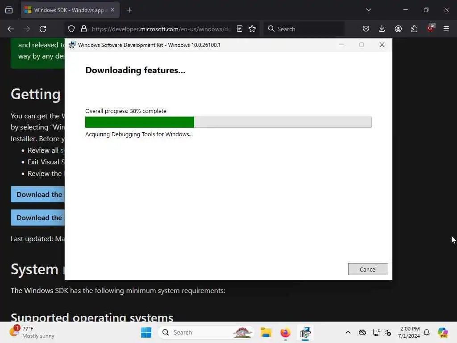Open tracking protection shield icon
Screen dimensions: 457x343
point(71,29)
